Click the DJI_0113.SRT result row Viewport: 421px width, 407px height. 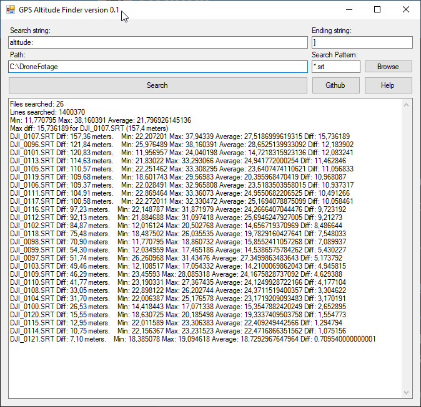pos(178,161)
